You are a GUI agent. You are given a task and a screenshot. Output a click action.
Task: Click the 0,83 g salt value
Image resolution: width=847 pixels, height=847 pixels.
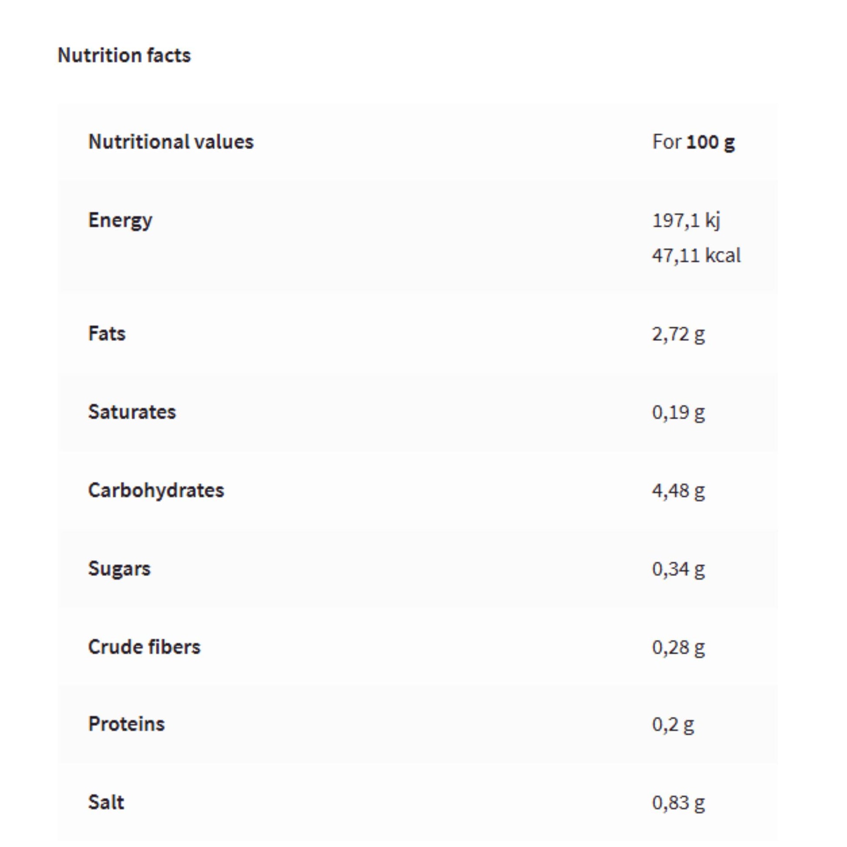pos(678,802)
